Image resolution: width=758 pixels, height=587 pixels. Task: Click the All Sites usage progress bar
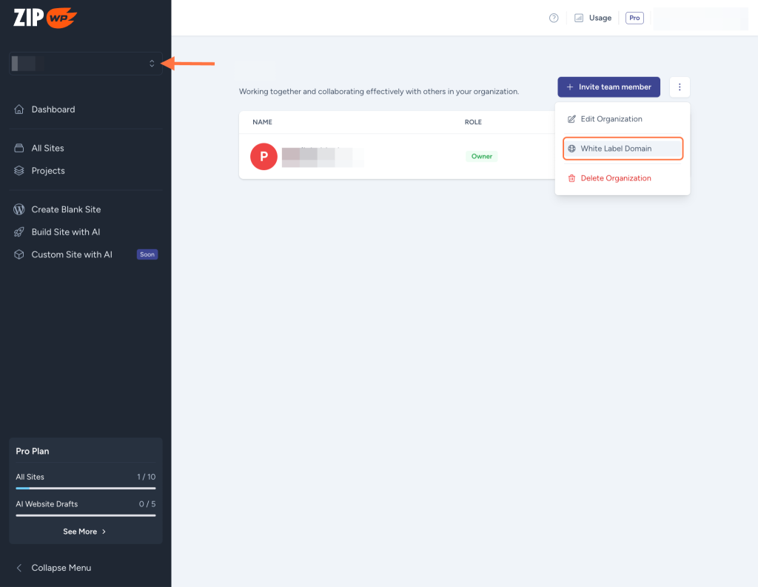(85, 488)
